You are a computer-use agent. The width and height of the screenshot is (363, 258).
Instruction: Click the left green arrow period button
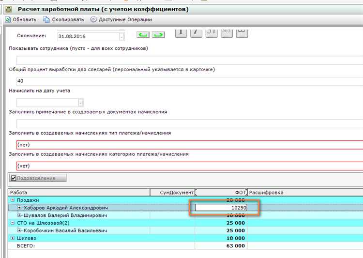(142, 35)
